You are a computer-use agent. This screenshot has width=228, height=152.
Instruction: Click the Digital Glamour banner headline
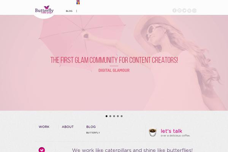(x=114, y=70)
